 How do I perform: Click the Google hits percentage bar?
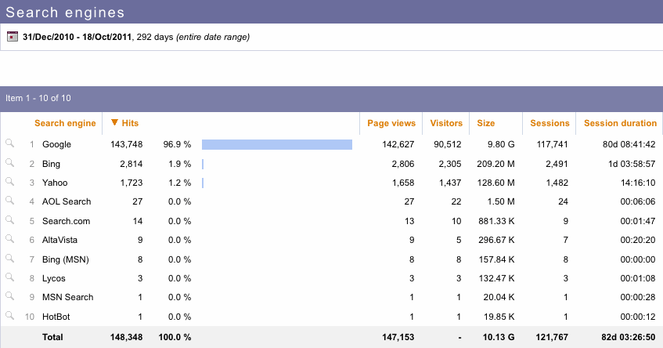click(276, 144)
